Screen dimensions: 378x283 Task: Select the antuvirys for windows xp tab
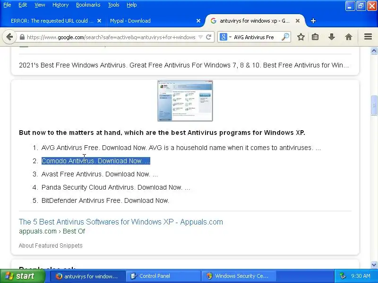pos(255,21)
